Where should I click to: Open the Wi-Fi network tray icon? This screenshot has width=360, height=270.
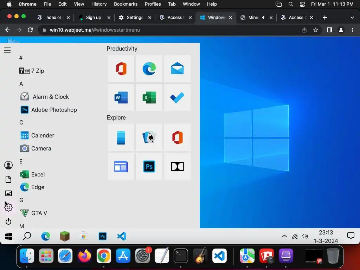[x=295, y=236]
